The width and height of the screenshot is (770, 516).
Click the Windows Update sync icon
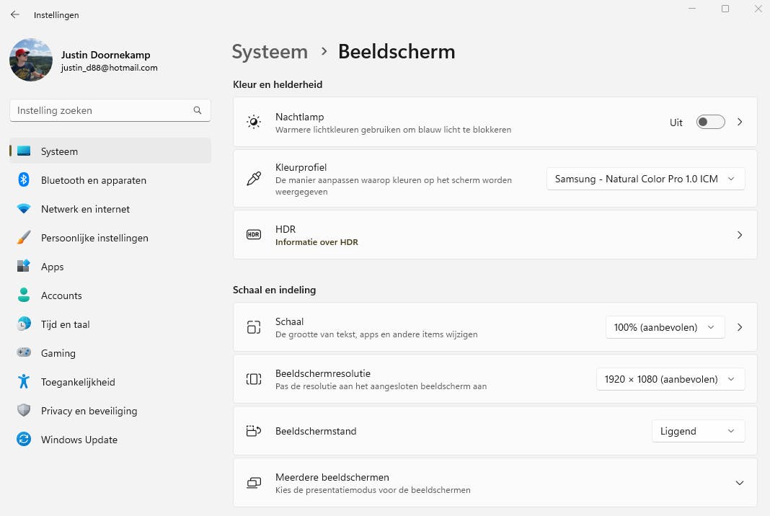[x=24, y=440]
